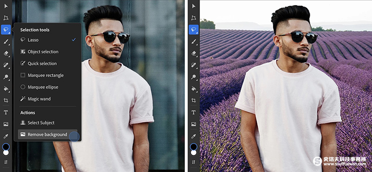Viewport: 372px width, 172px height.
Task: Expand Eraser tool group beside the lavender photo
Action: click(x=193, y=53)
